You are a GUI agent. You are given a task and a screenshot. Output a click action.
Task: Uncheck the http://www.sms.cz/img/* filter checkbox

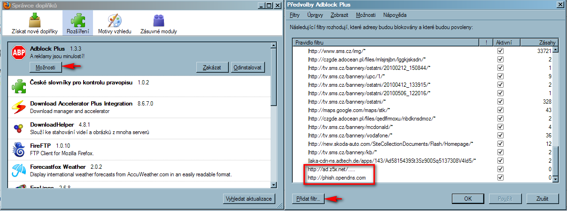[x=500, y=51]
